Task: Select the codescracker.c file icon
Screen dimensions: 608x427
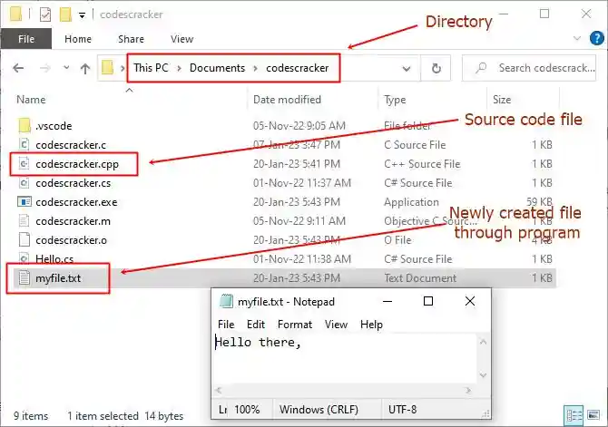Action: (24, 144)
